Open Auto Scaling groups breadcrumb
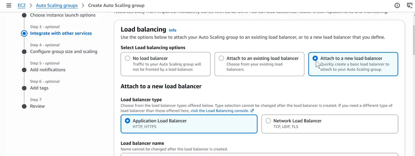Viewport: 415px width, 156px height. tap(57, 6)
